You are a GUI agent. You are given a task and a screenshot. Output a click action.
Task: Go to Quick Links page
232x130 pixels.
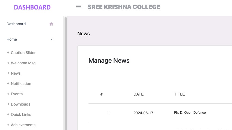coord(21,115)
